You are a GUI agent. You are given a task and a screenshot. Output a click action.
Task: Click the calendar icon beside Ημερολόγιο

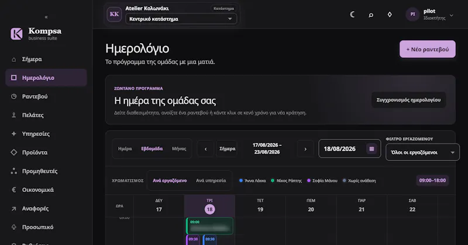pos(13,78)
